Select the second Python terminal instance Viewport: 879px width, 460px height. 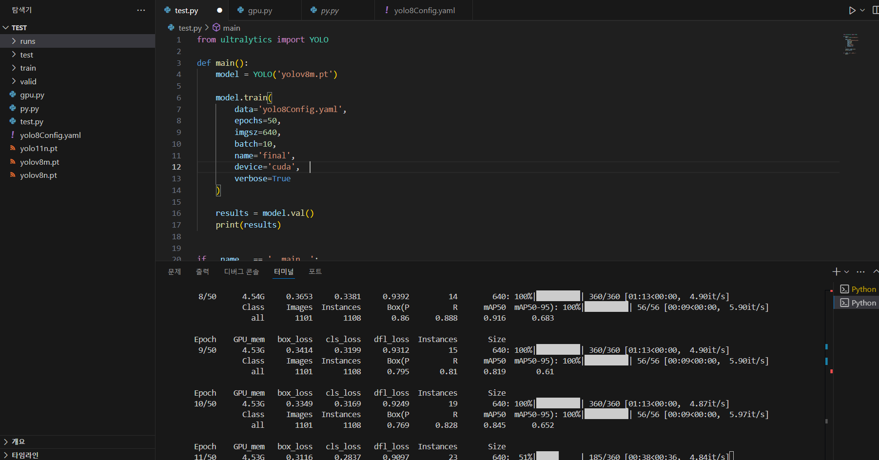tap(858, 303)
